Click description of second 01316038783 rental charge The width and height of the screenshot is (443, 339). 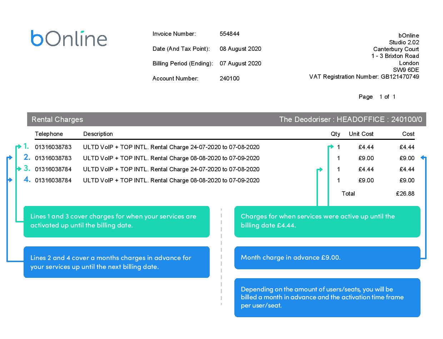(x=171, y=158)
